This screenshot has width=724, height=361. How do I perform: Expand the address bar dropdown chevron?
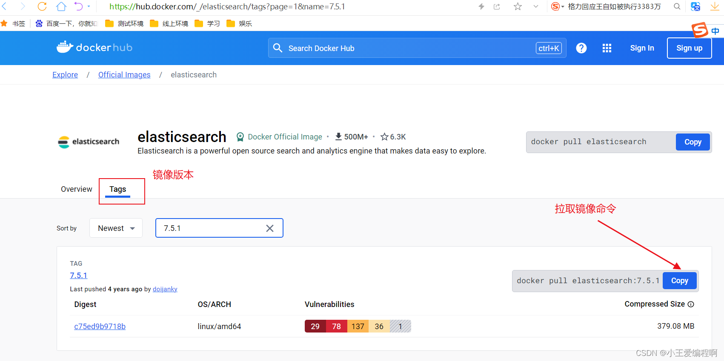coord(536,6)
